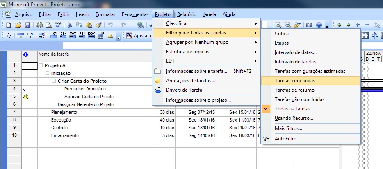
Task: Open Mais filtros dialog
Action: pos(311,128)
